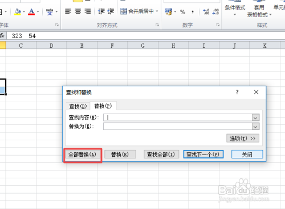Screen dimensions: 285x209
Task: Click the Close (关闭) button
Action: (247, 154)
